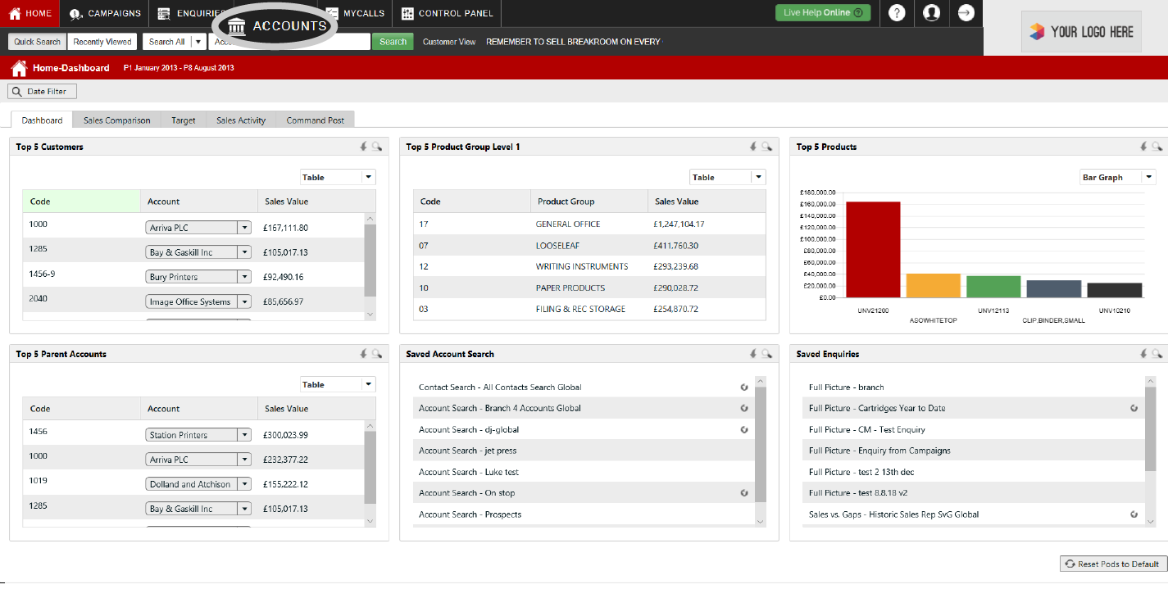Select the Dashboard tab

click(x=42, y=120)
